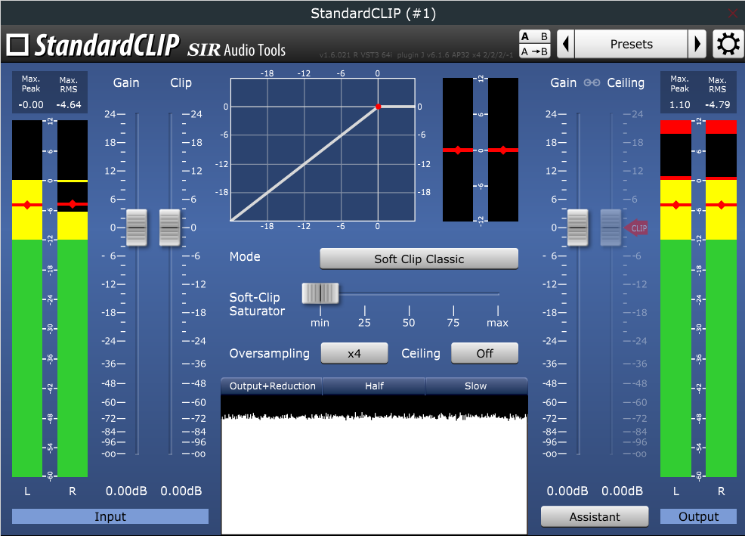Viewport: 745px width, 536px height.
Task: Click the dB value under input Gain slider
Action: (126, 491)
